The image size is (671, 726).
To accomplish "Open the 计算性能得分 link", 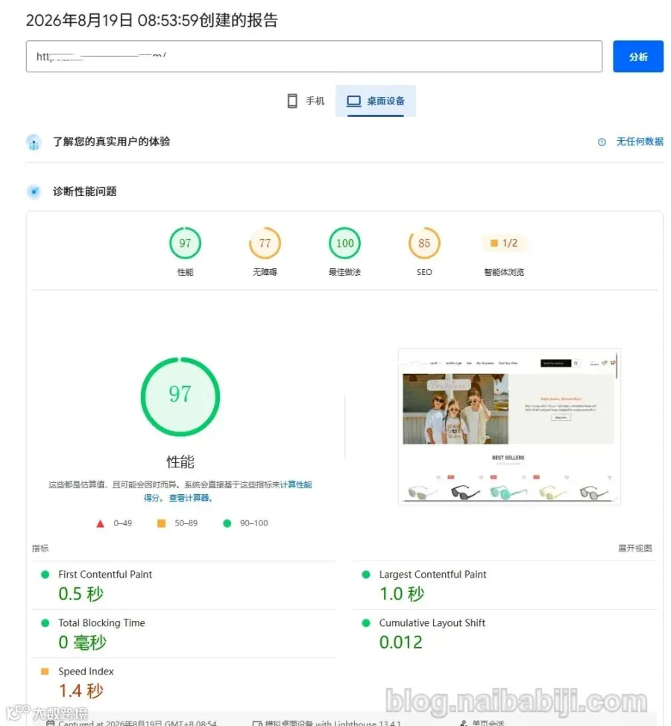I will [x=297, y=484].
